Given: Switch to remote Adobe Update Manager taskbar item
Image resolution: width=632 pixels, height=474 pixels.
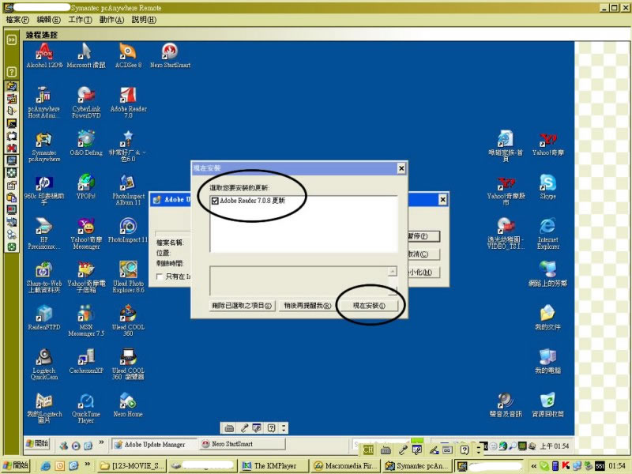Looking at the screenshot, I should pyautogui.click(x=154, y=444).
